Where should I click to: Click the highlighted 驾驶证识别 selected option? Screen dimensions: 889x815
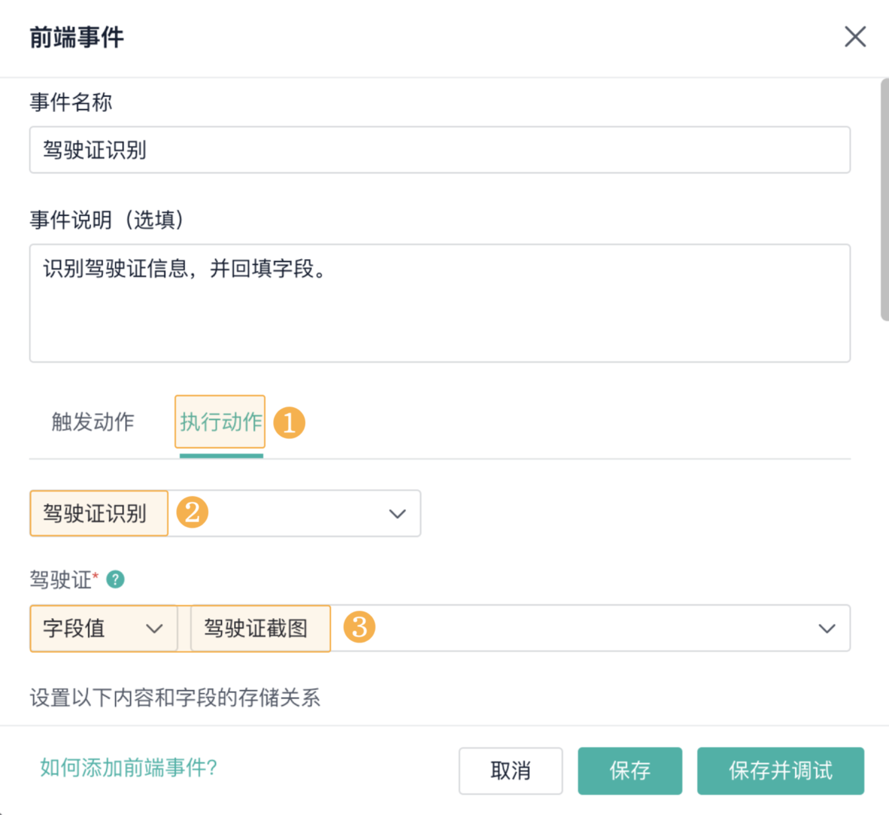[99, 513]
